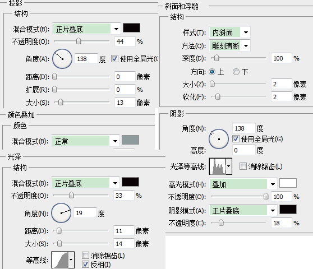Click the 高光 opacity field showing 100
Viewport: 313px width, 269px height.
pos(282,197)
